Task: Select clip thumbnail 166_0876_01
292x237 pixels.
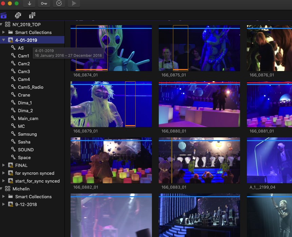Action: coord(269,48)
